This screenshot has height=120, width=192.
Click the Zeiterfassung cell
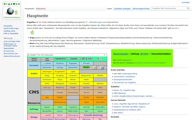60,102
